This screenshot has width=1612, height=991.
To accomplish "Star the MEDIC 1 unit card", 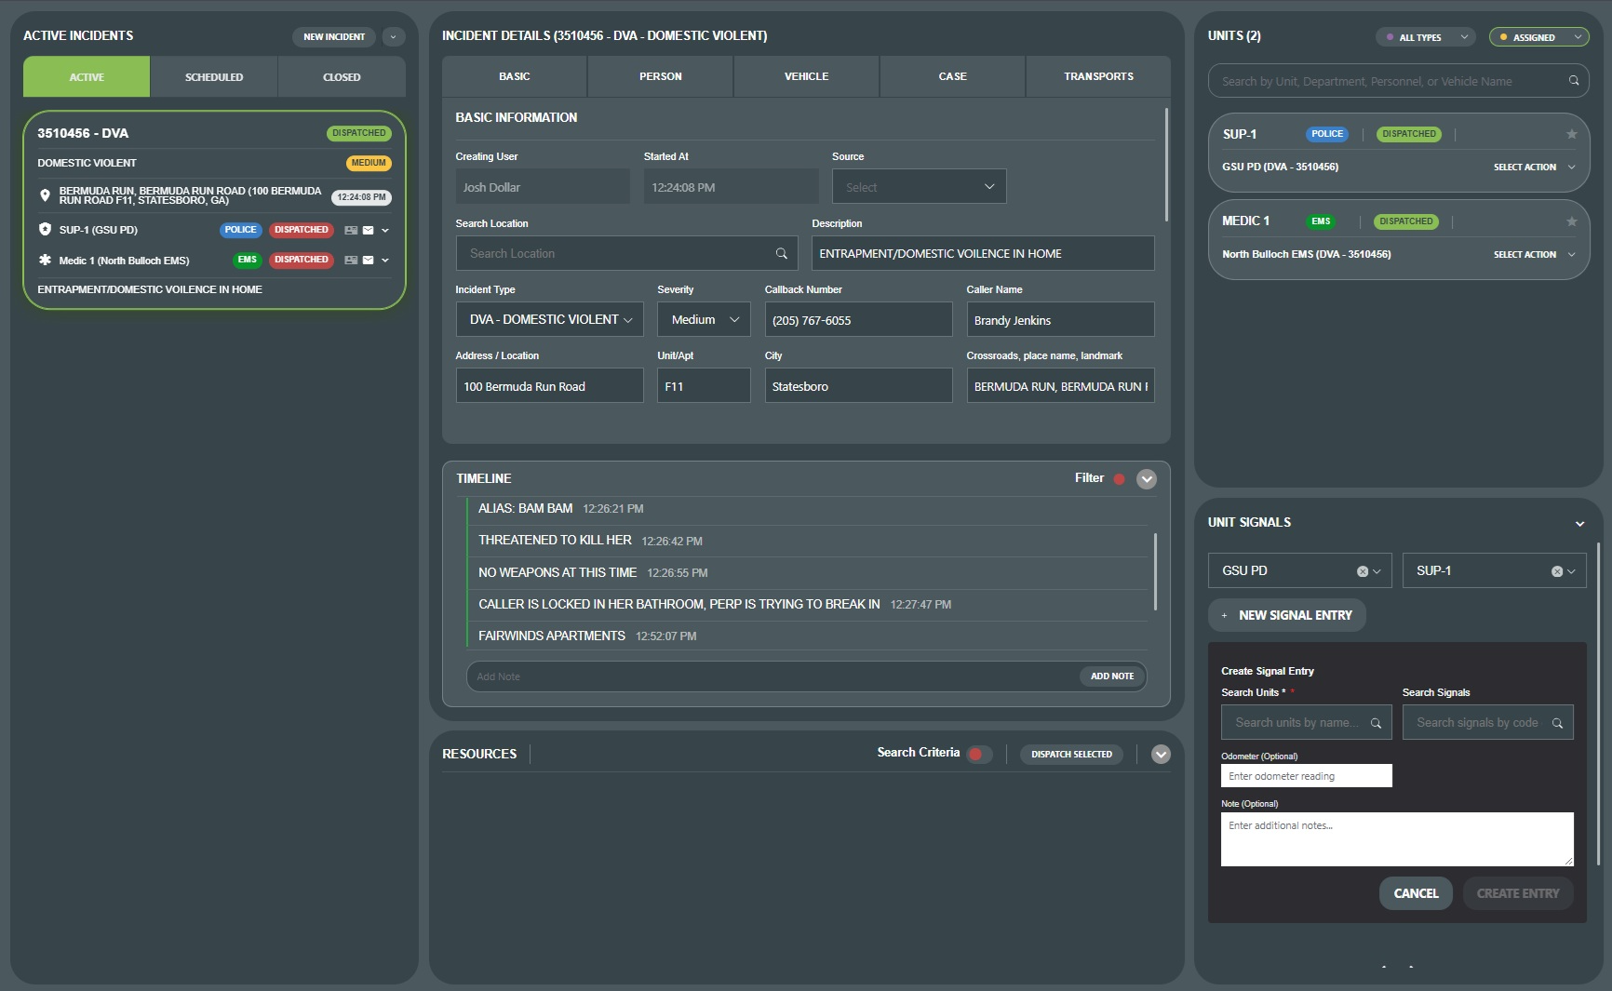I will [x=1571, y=221].
